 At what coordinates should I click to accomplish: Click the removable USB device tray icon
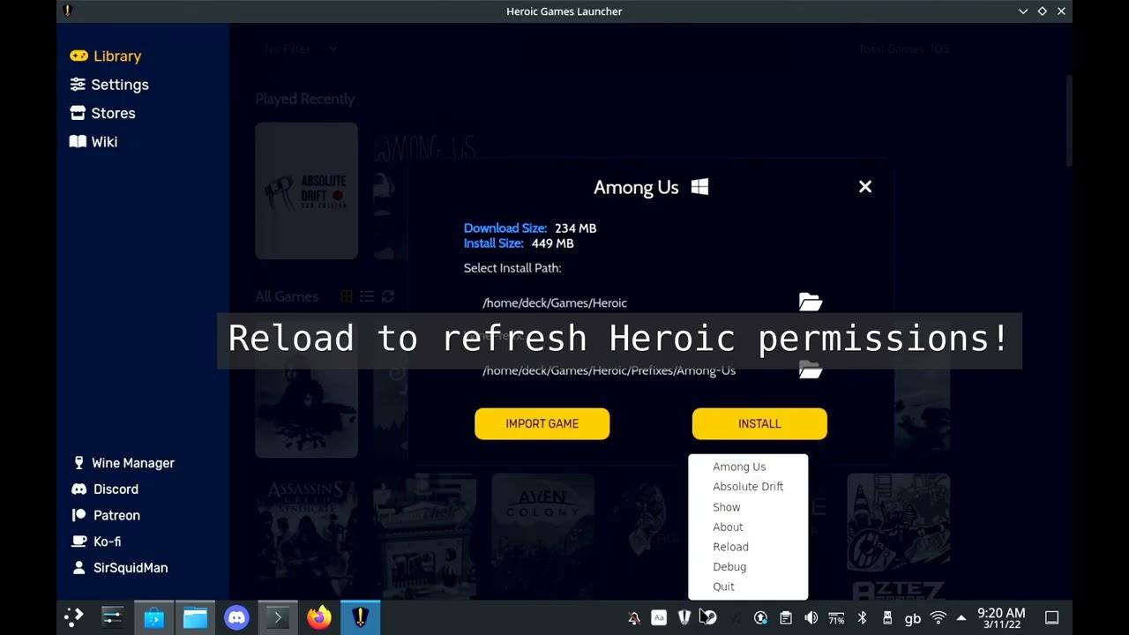[x=887, y=618]
